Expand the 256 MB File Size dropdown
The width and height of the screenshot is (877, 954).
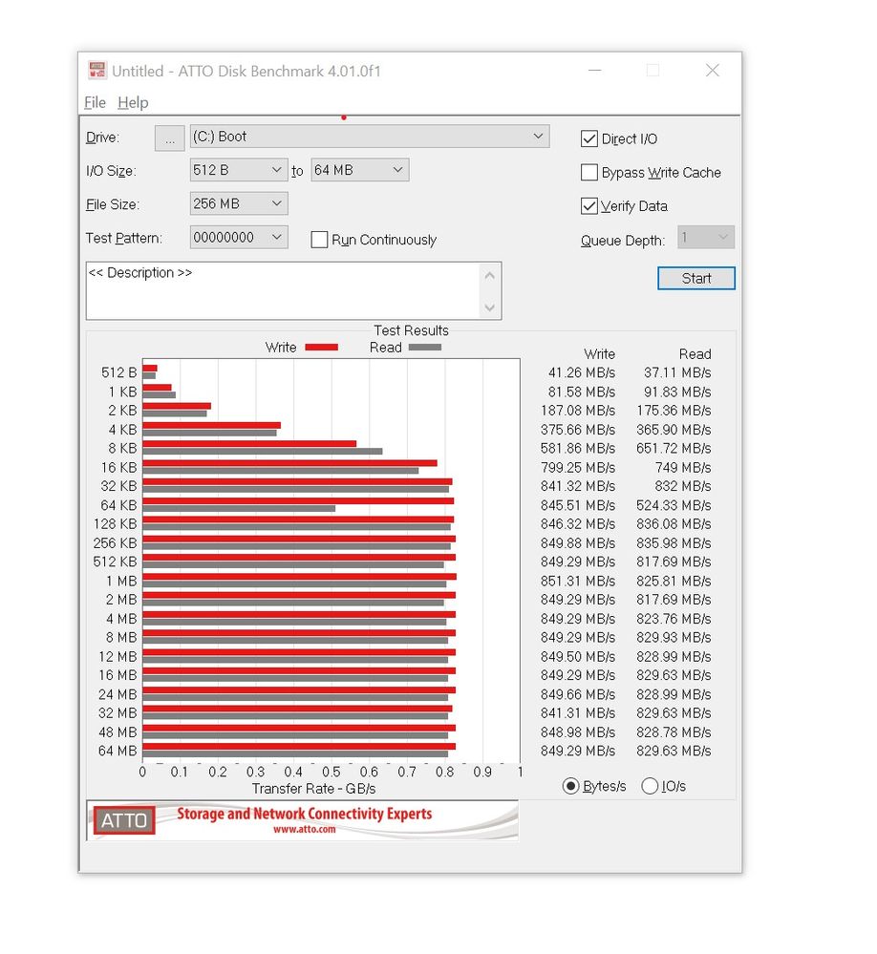(x=239, y=203)
